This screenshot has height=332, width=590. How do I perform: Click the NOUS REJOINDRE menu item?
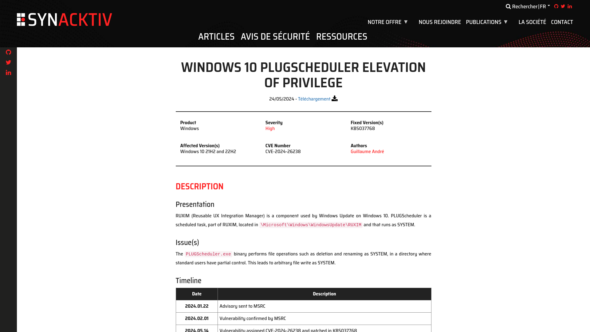coord(440,22)
